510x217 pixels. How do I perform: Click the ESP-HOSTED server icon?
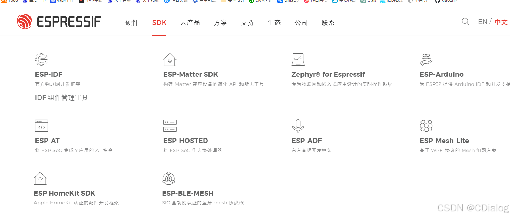point(170,126)
